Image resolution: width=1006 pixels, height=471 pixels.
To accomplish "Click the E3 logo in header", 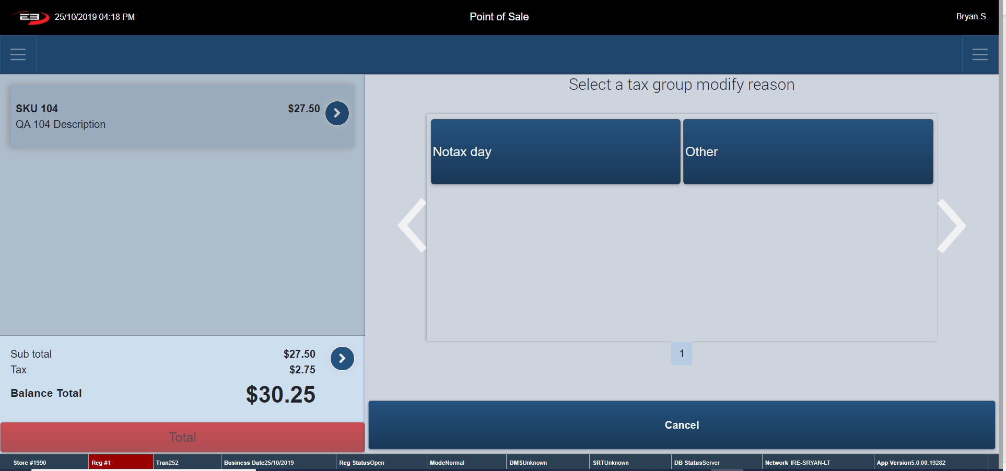I will click(x=31, y=17).
